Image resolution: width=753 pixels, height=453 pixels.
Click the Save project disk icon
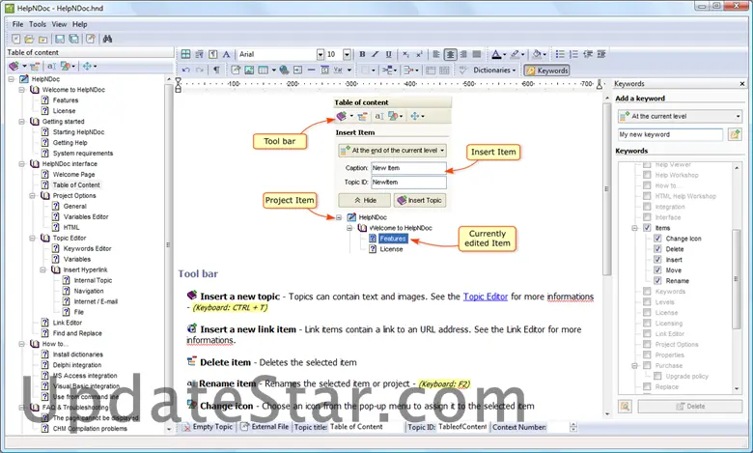(60, 39)
